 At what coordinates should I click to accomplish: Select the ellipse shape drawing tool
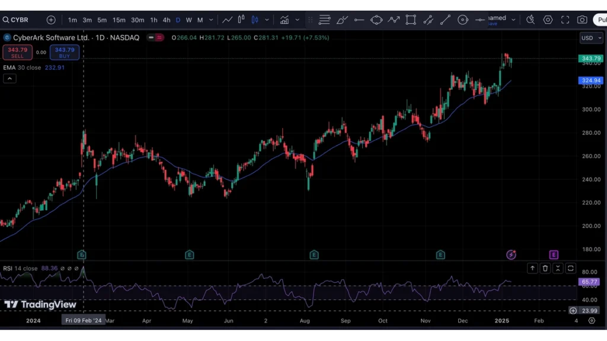tap(376, 20)
